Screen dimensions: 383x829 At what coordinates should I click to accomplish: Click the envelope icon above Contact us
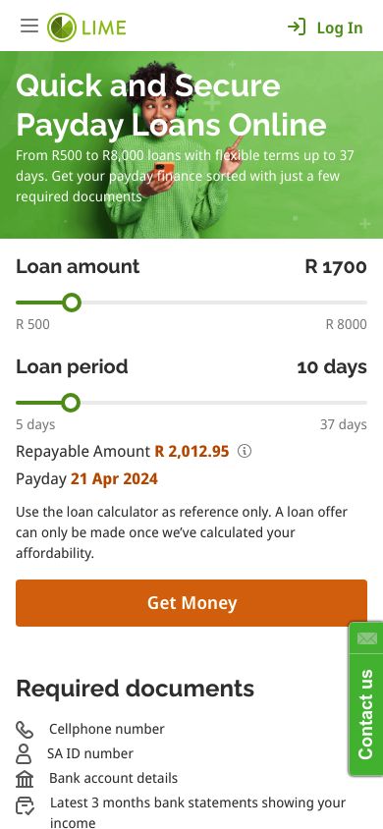[x=366, y=638]
